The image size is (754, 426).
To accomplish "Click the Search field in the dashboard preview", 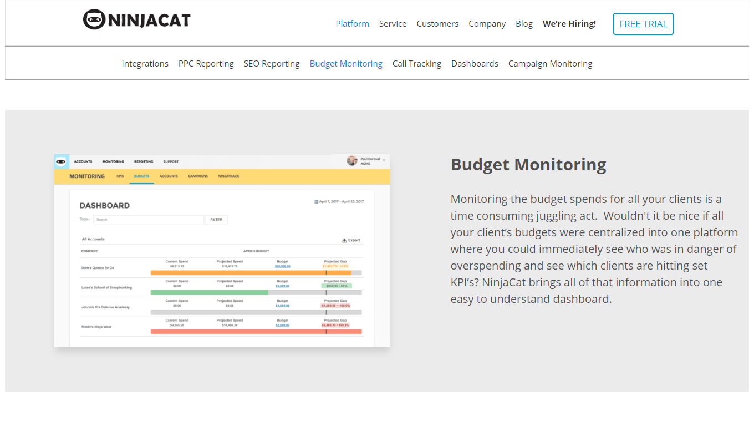I will tap(149, 220).
